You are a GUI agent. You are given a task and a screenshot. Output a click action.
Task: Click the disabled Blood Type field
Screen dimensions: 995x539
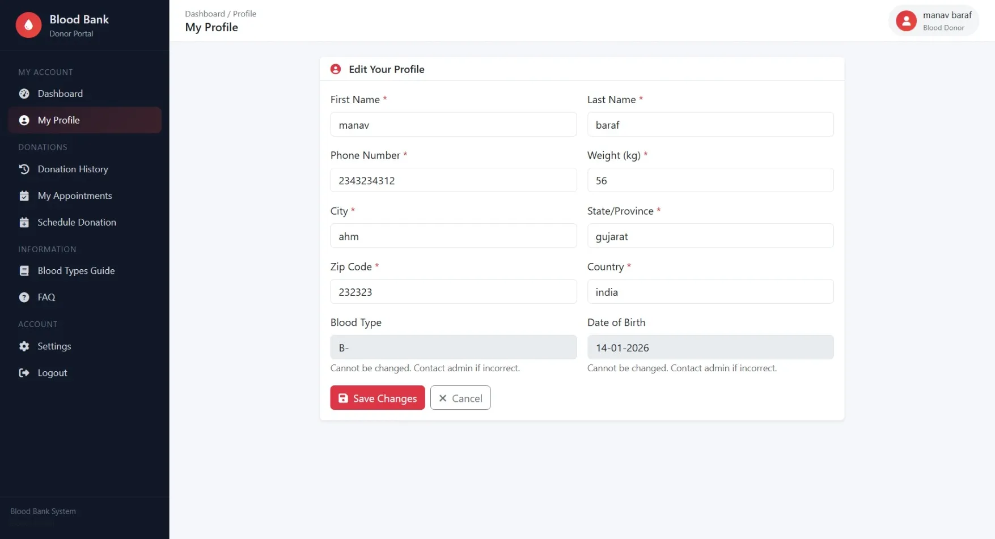453,347
